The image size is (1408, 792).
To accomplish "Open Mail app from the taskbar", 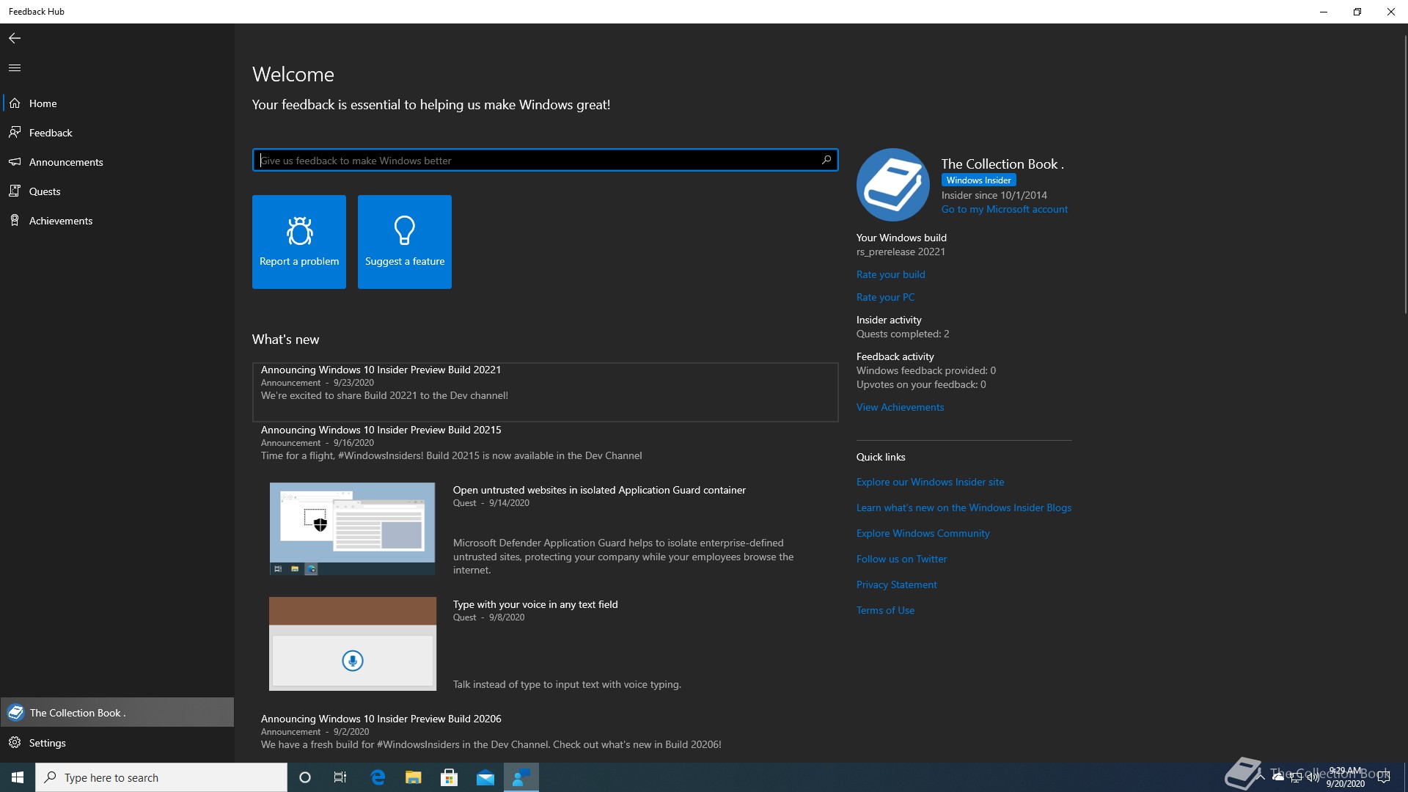I will coord(485,777).
